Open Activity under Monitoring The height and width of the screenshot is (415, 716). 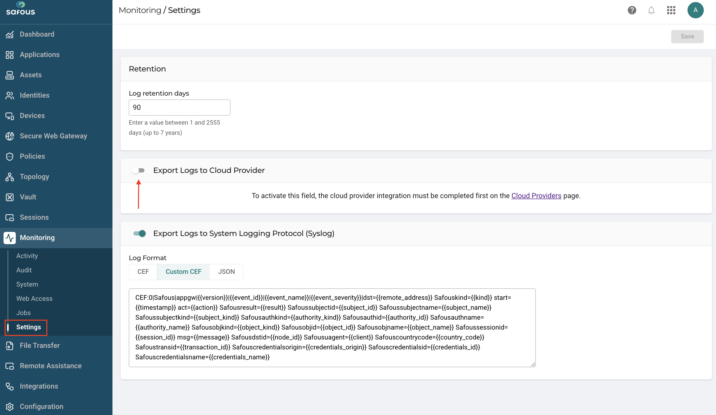pyautogui.click(x=27, y=256)
